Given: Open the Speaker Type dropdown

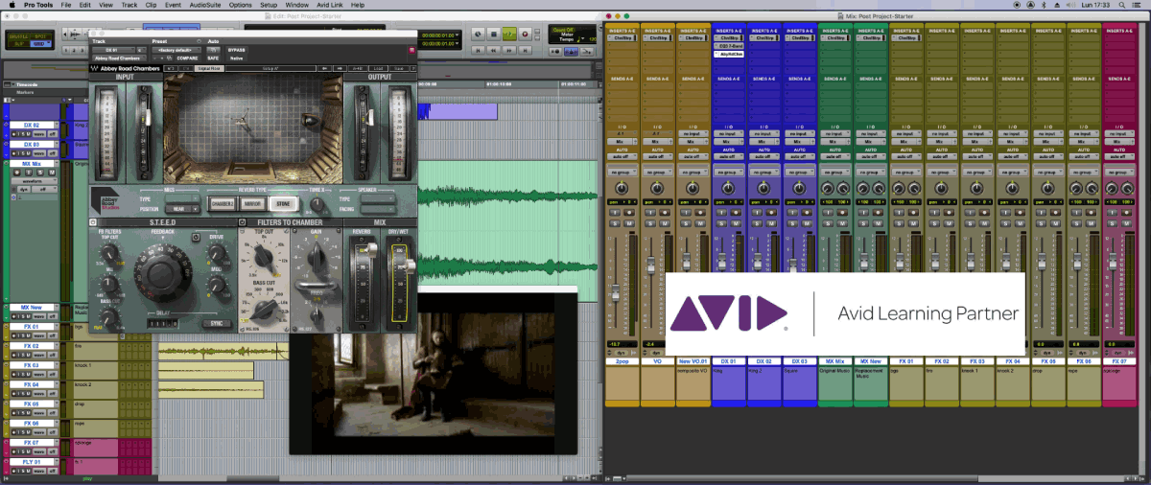Looking at the screenshot, I should tap(378, 199).
